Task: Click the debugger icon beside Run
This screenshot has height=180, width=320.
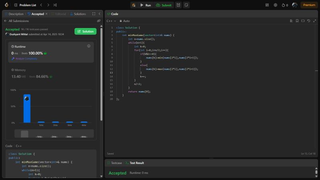Action: pos(134,5)
